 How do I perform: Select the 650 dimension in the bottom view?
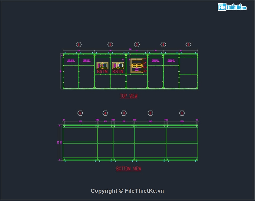[x=124, y=121]
